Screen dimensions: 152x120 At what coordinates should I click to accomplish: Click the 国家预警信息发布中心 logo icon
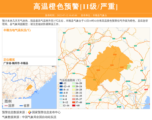click(x=30, y=112)
